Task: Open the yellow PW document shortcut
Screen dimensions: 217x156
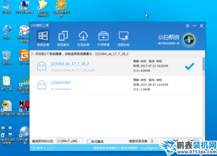Action: tap(7, 108)
